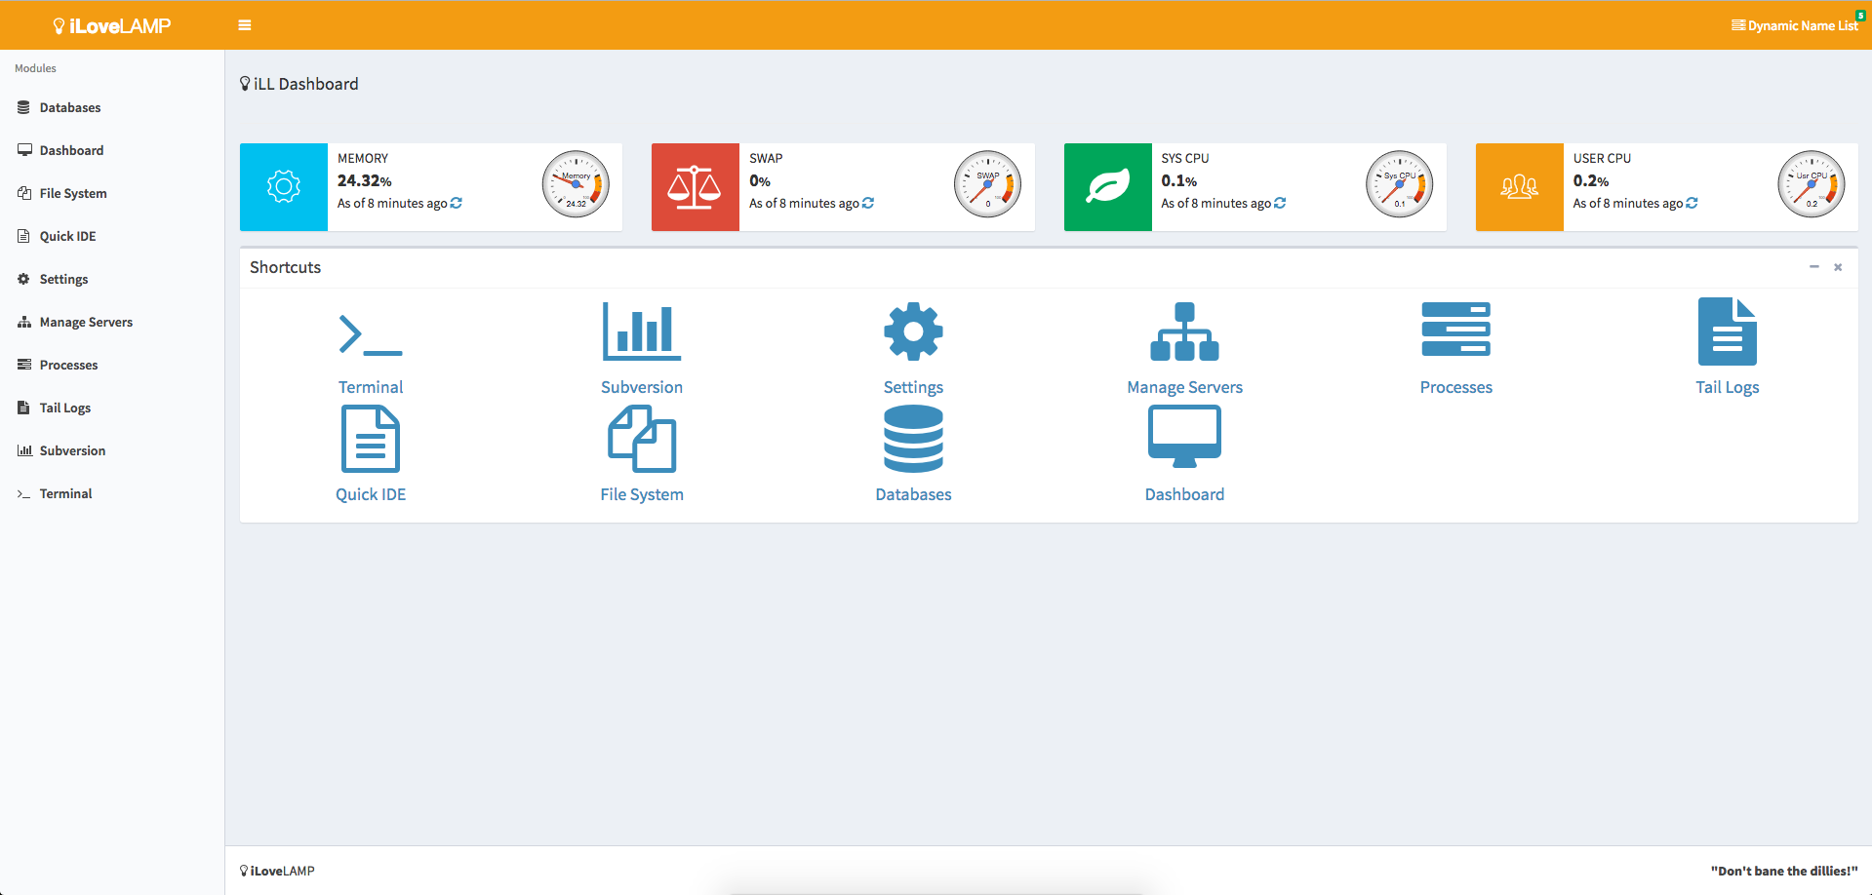
Task: Open the Terminal shortcut icon
Action: coord(371,334)
